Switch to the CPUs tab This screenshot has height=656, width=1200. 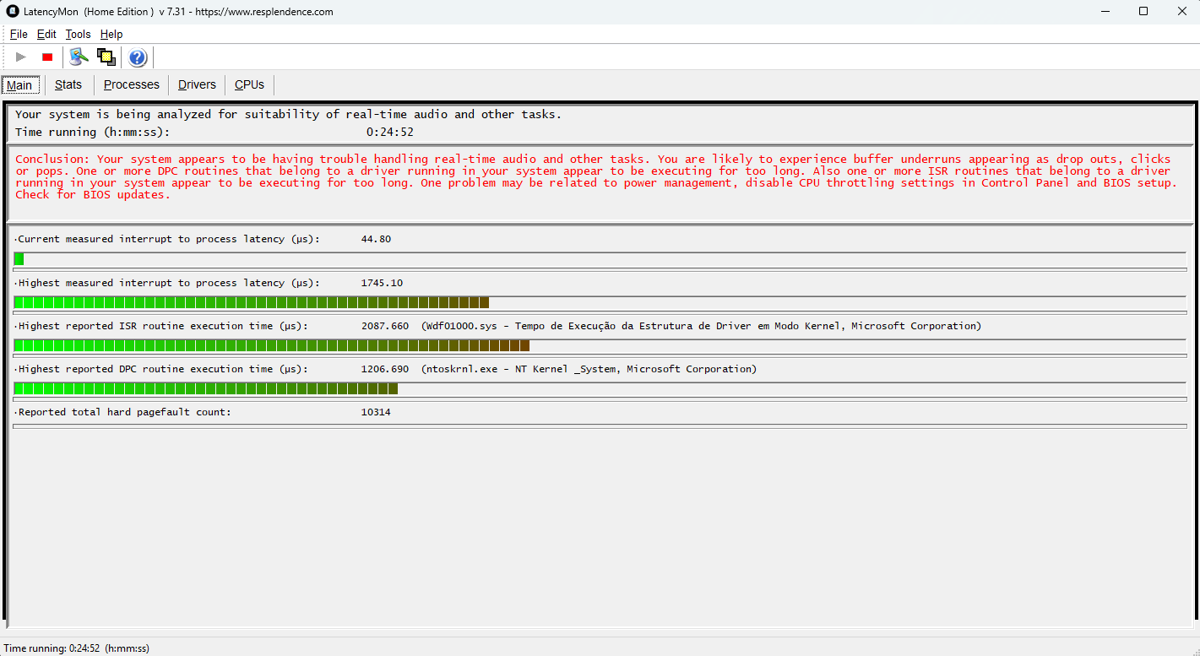[x=249, y=85]
